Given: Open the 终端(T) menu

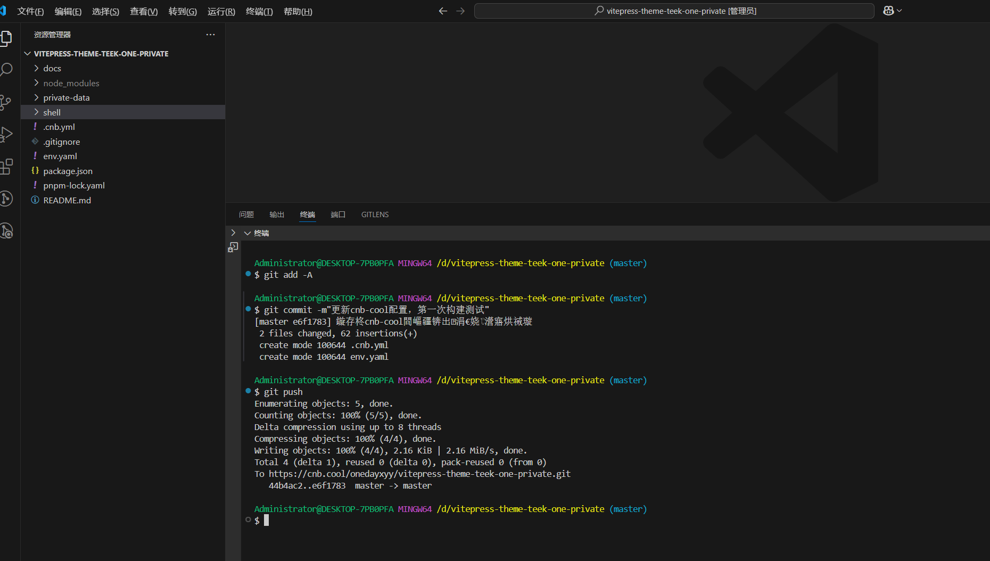Looking at the screenshot, I should (259, 11).
